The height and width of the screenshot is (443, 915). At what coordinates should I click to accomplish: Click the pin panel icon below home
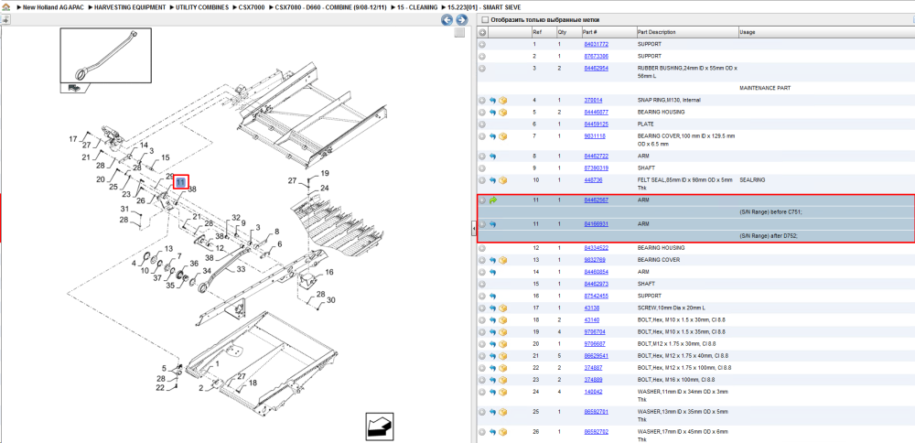coord(5,19)
